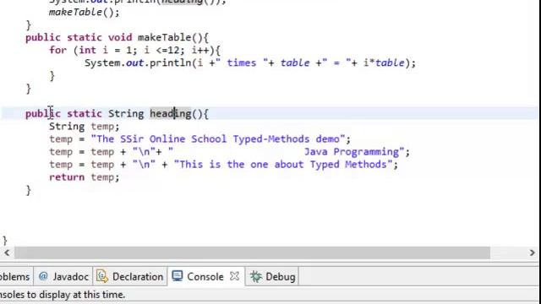
Task: Click the string "The SSir Online School Typed-Methods demo"
Action: point(218,138)
